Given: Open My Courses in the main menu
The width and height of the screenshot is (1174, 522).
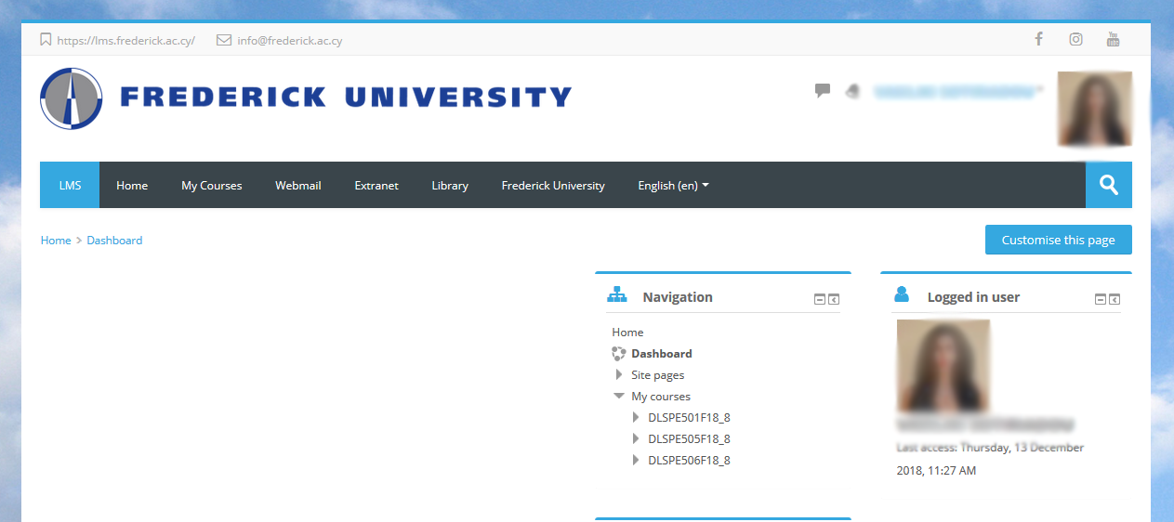Looking at the screenshot, I should pos(211,185).
